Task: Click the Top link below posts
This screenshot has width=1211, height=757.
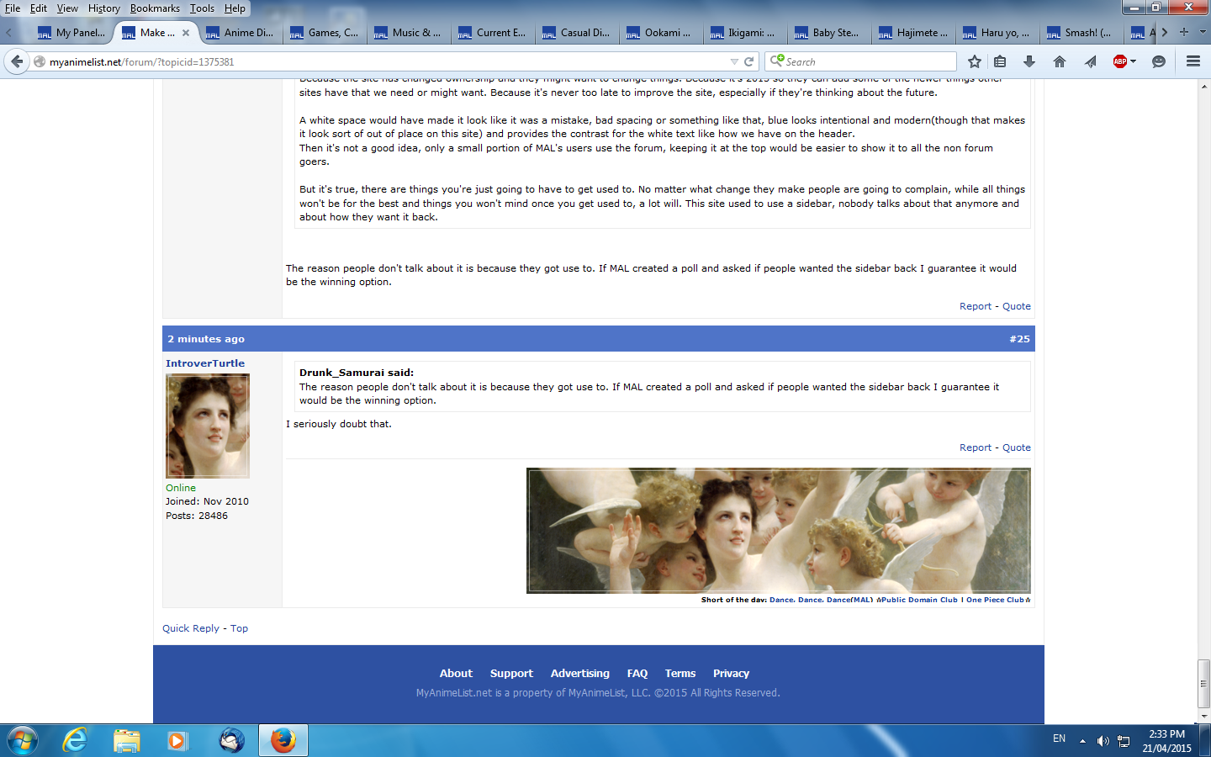Action: pos(239,628)
